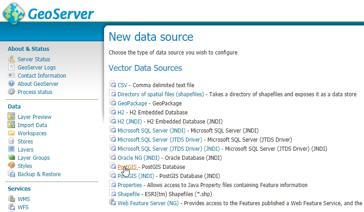Click the Microsoft SQL Server (JTDS Driver) icon
Viewport: 364px width, 212px height.
113,139
